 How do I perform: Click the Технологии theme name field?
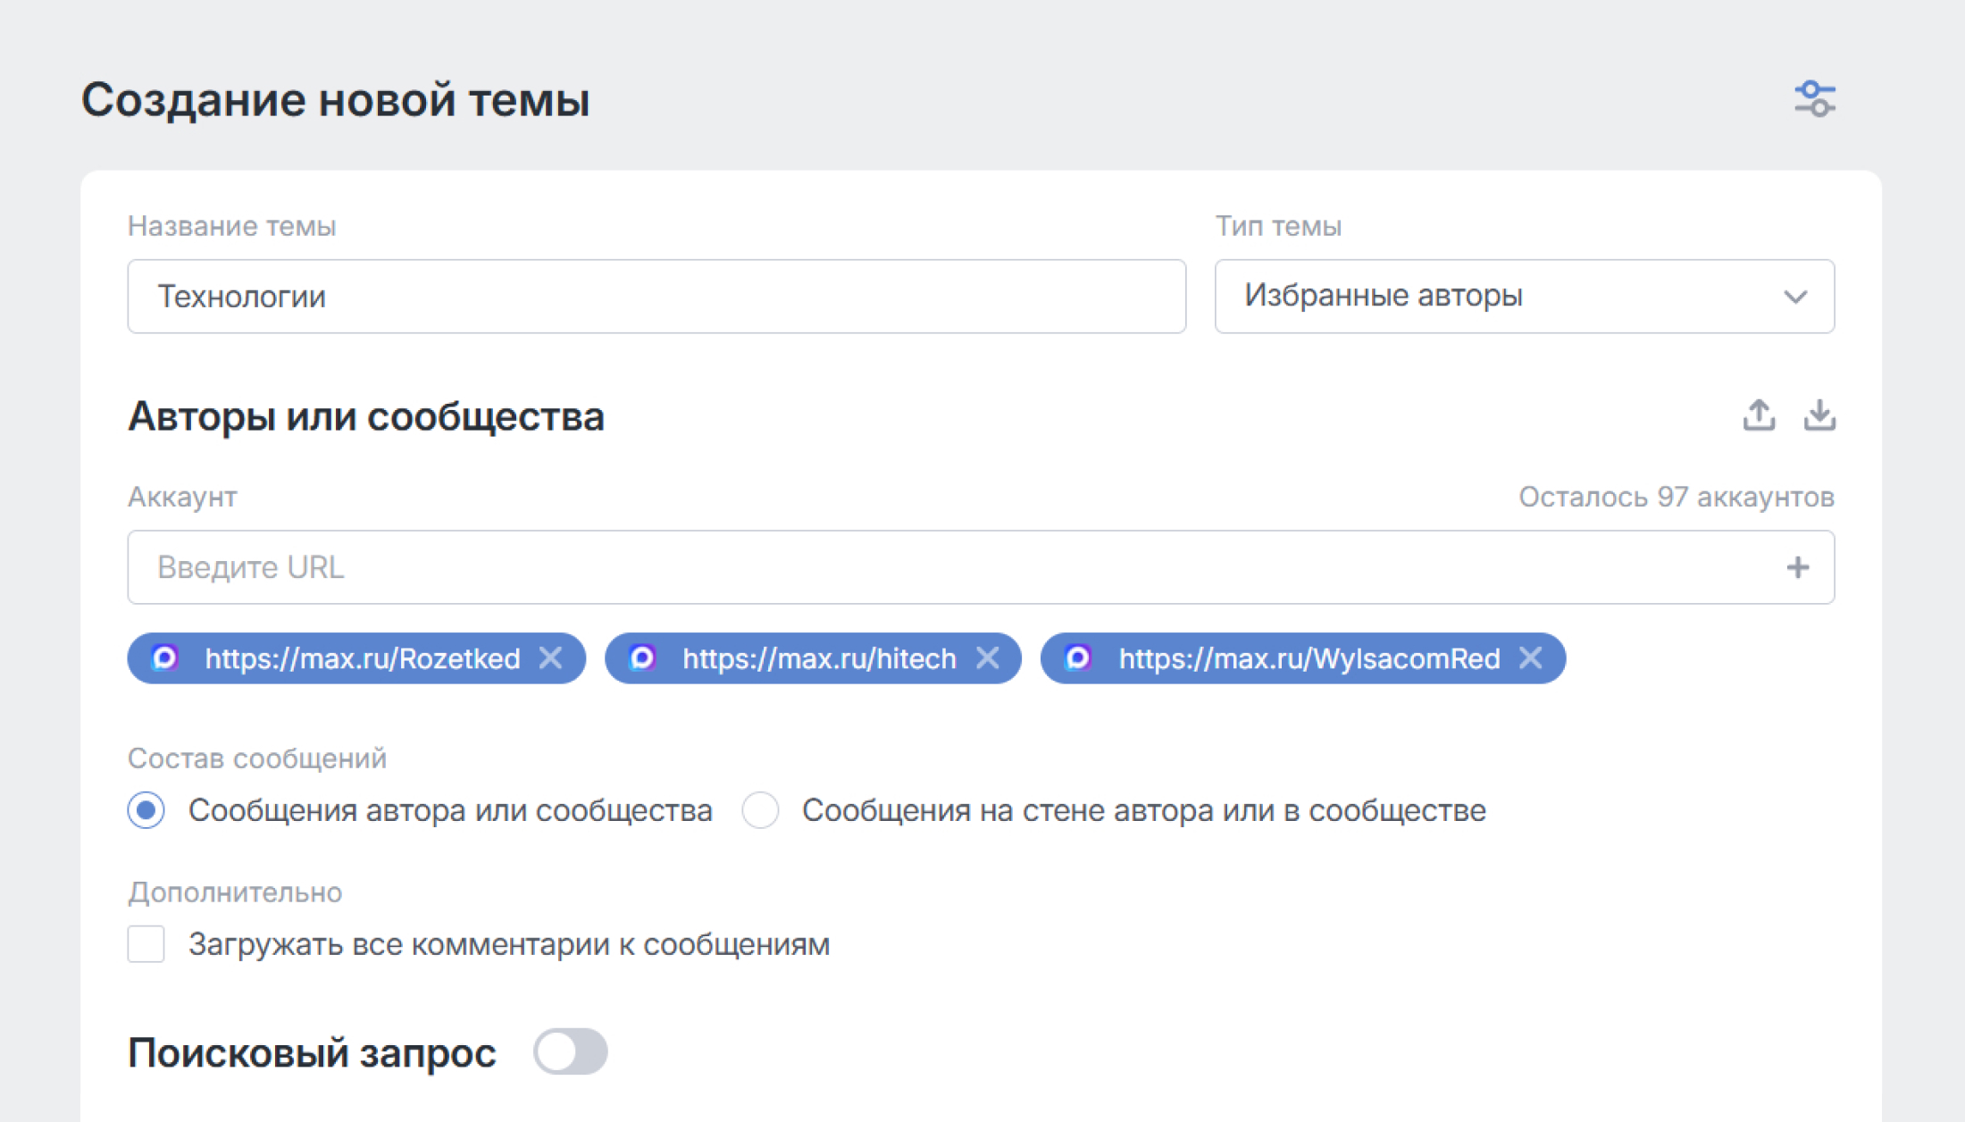(656, 296)
